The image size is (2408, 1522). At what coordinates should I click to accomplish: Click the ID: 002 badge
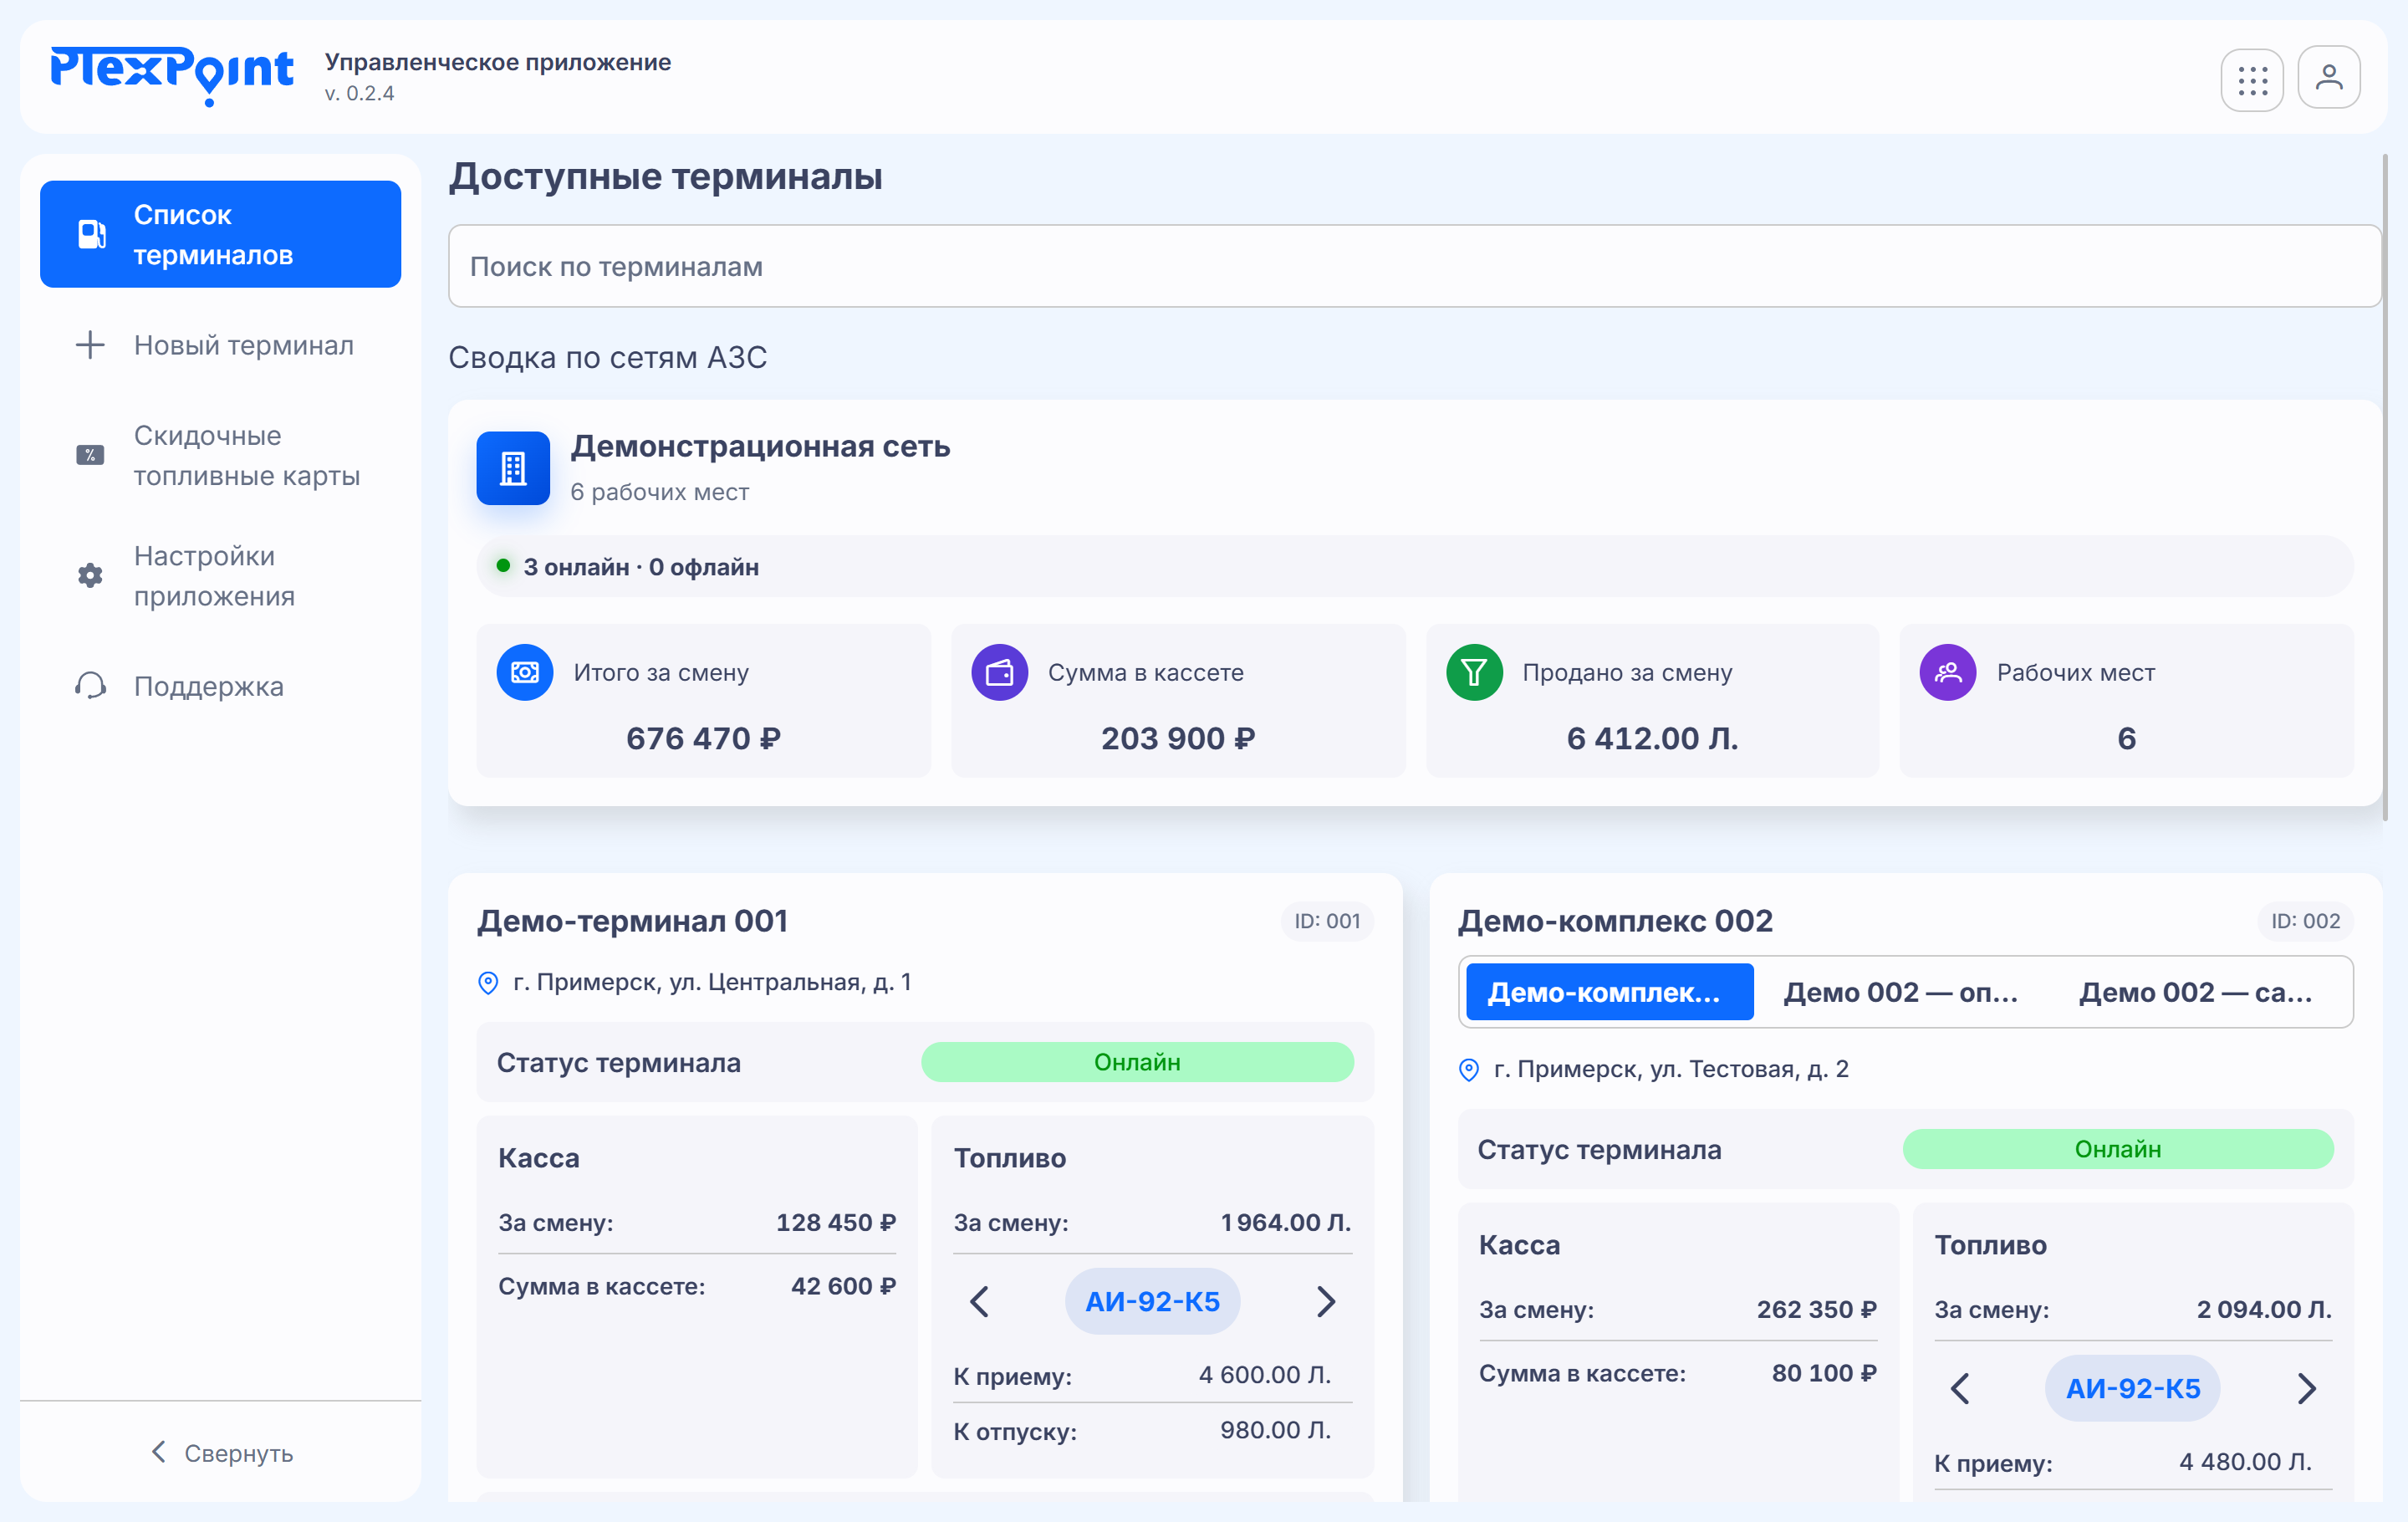(x=2305, y=921)
